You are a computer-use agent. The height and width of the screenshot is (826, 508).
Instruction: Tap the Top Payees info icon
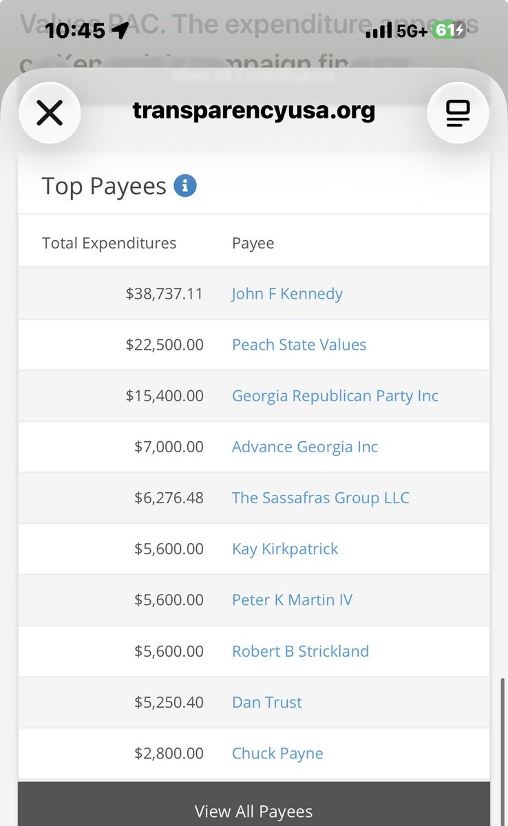(x=185, y=186)
